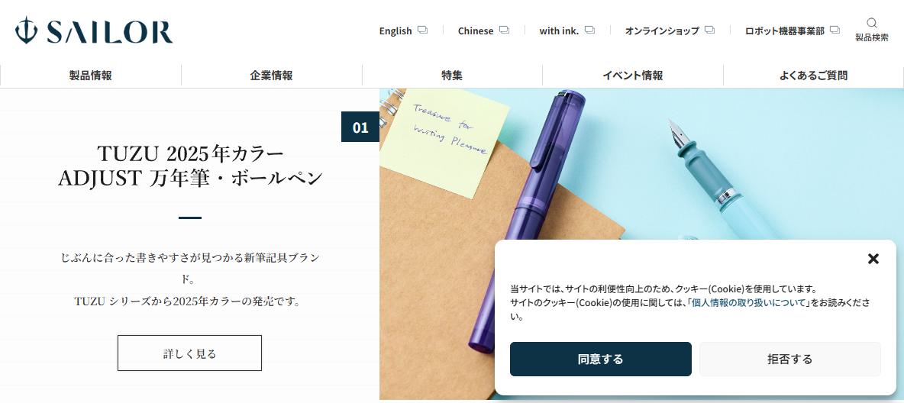Viewport: 904px width, 403px height.
Task: Decline cookies with 拒否する button
Action: [789, 359]
